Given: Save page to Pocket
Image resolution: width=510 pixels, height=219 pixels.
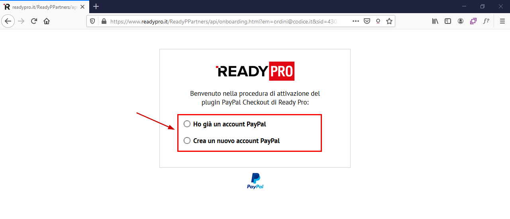Looking at the screenshot, I should click(x=367, y=21).
